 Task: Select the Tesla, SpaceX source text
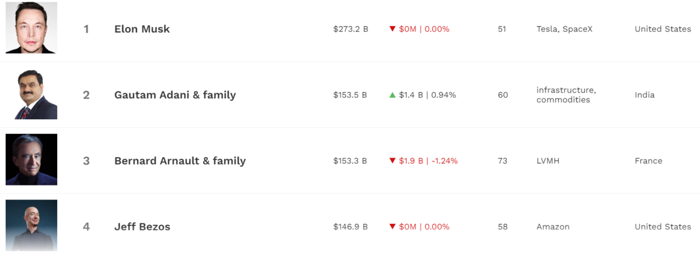tap(564, 29)
